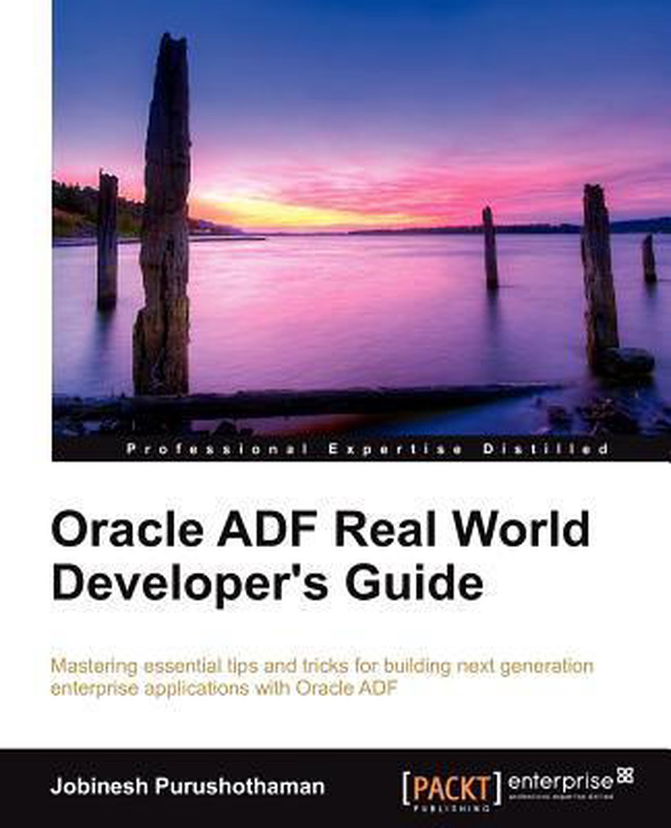Click the book title "Oracle ADF Real World Developer's Guide"

(321, 558)
